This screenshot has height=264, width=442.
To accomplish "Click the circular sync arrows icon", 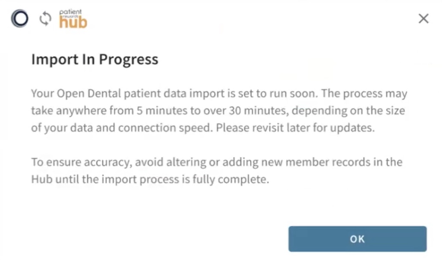I will click(x=45, y=19).
